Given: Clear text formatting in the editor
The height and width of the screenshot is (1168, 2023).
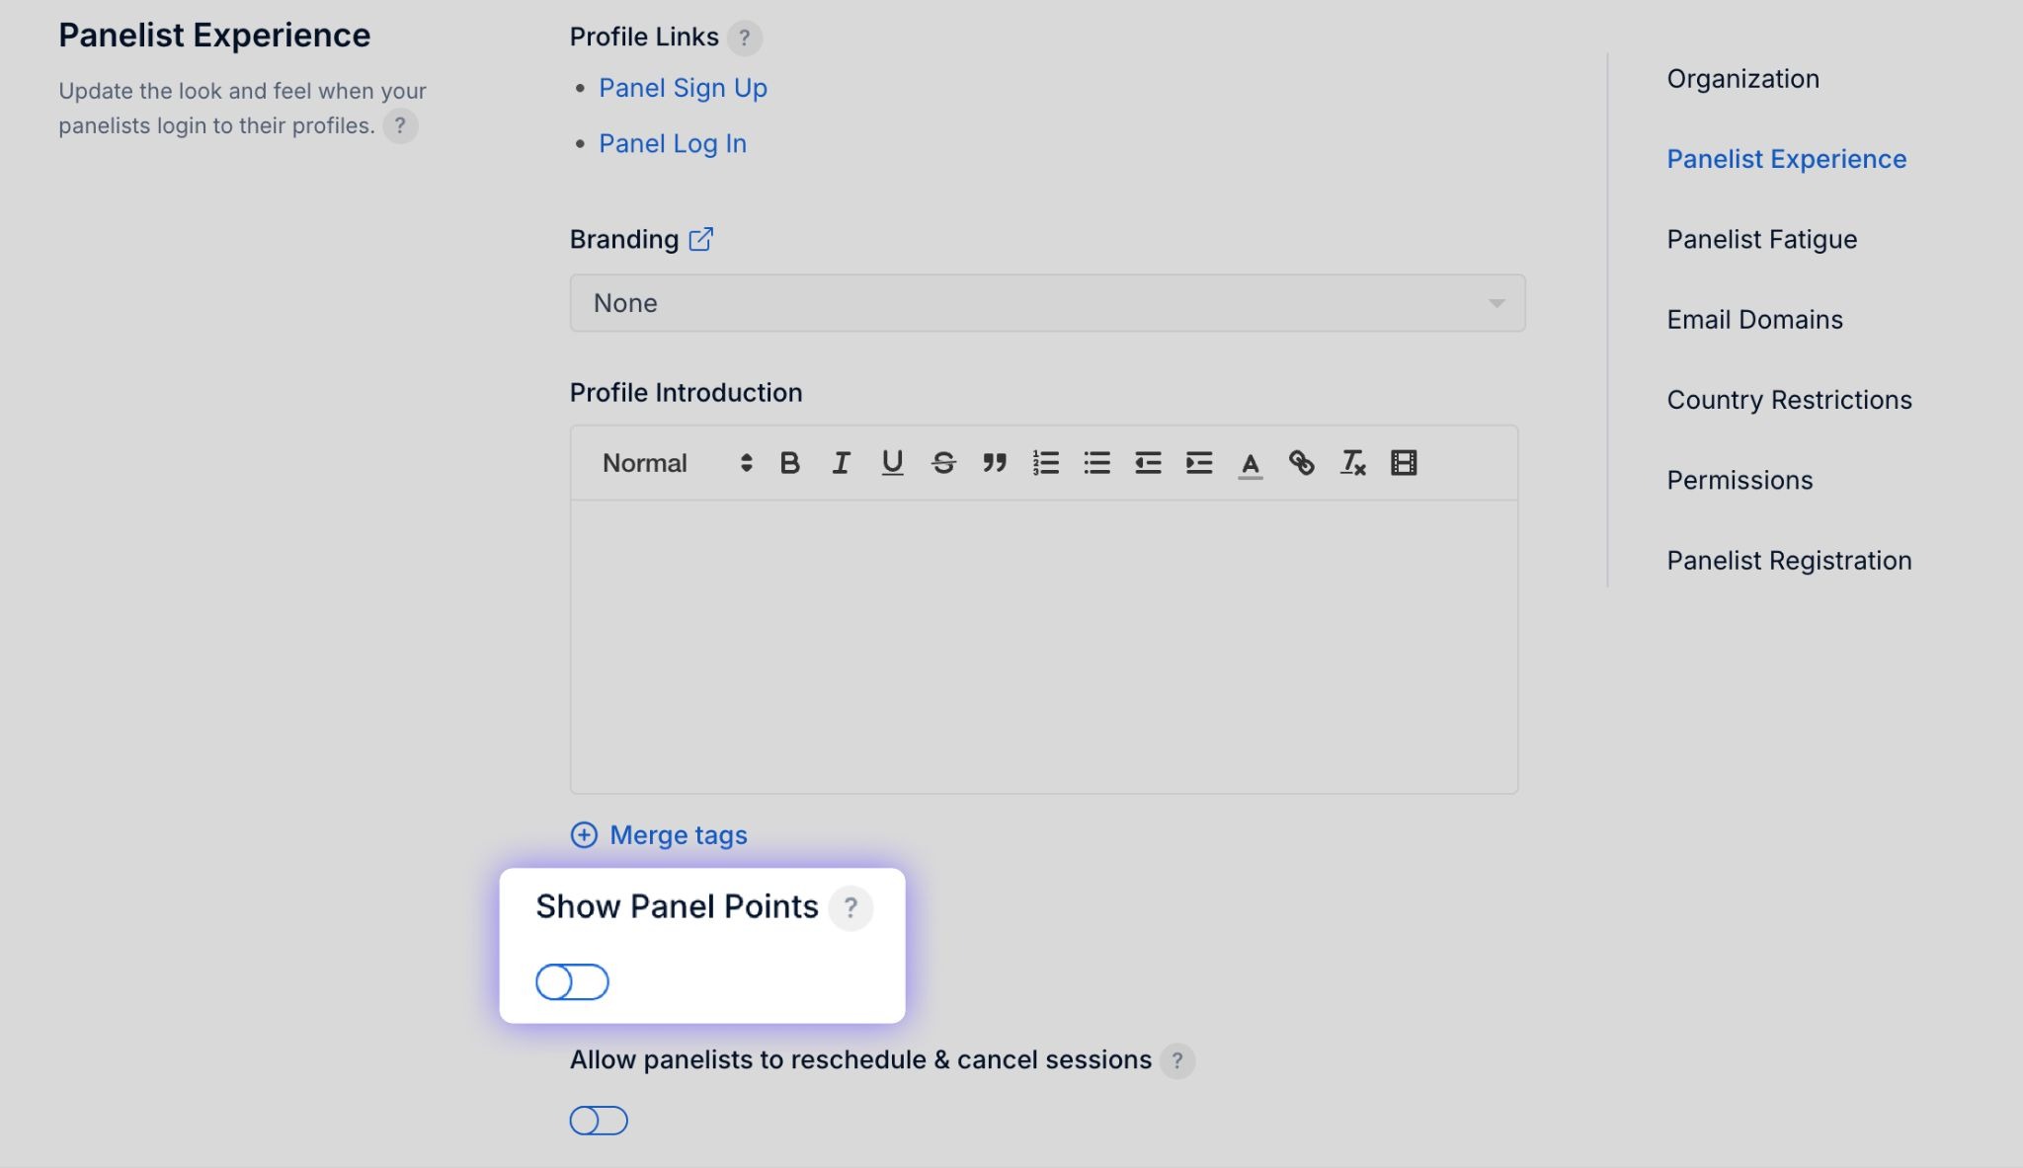Looking at the screenshot, I should pos(1353,463).
